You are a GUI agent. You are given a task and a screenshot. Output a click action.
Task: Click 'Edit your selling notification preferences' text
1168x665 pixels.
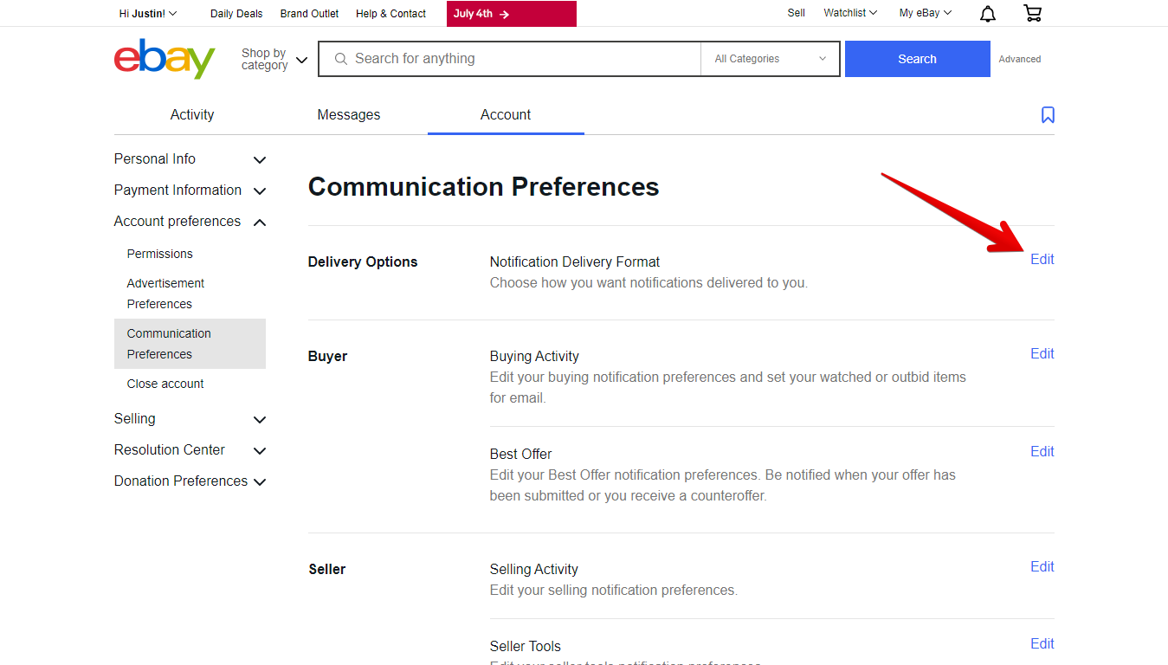614,591
